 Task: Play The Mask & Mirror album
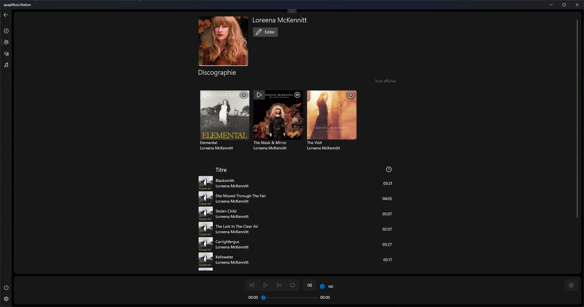click(259, 95)
